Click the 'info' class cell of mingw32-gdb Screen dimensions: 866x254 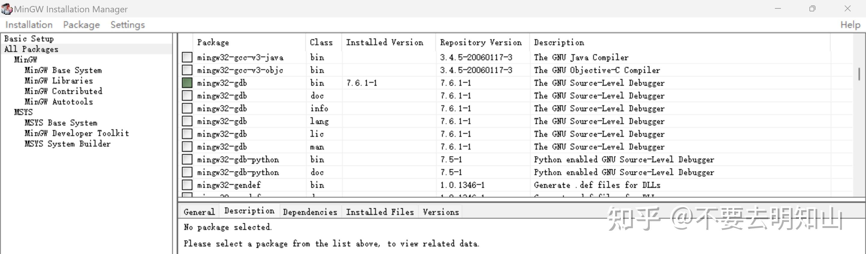[319, 108]
